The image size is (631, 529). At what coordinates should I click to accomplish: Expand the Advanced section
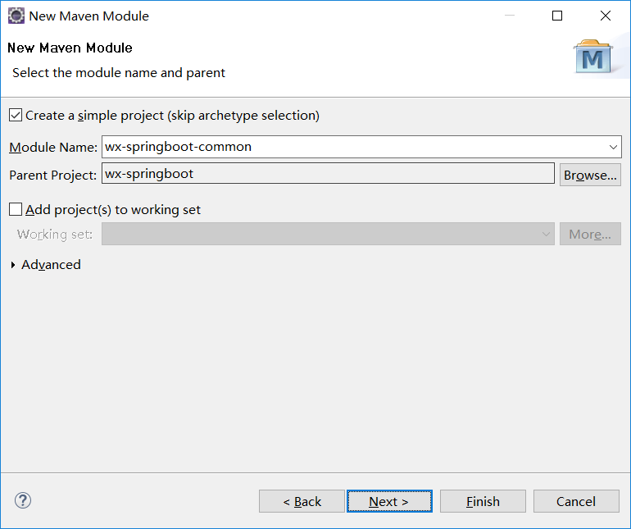tap(13, 265)
